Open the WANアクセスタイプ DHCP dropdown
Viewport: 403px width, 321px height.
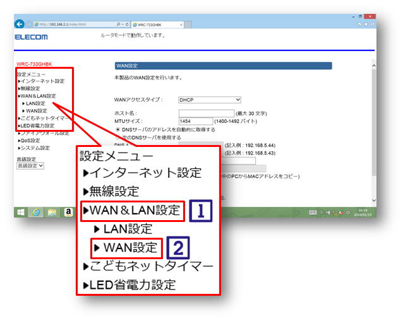(x=210, y=100)
